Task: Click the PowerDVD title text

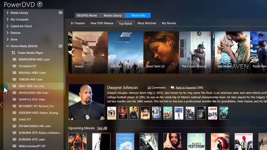Action: click(19, 5)
